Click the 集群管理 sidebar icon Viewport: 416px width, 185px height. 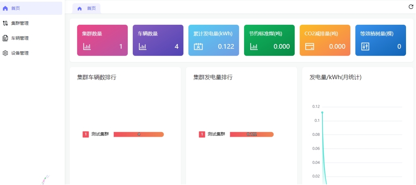tap(5, 23)
